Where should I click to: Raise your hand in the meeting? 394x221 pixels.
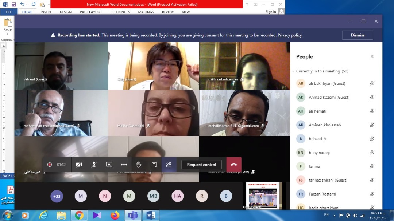tap(139, 165)
